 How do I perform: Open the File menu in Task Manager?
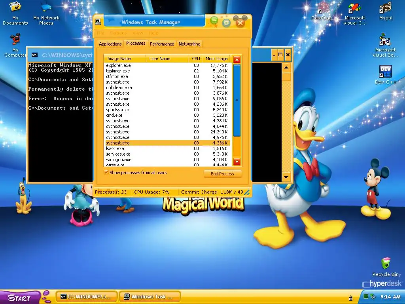pyautogui.click(x=100, y=33)
